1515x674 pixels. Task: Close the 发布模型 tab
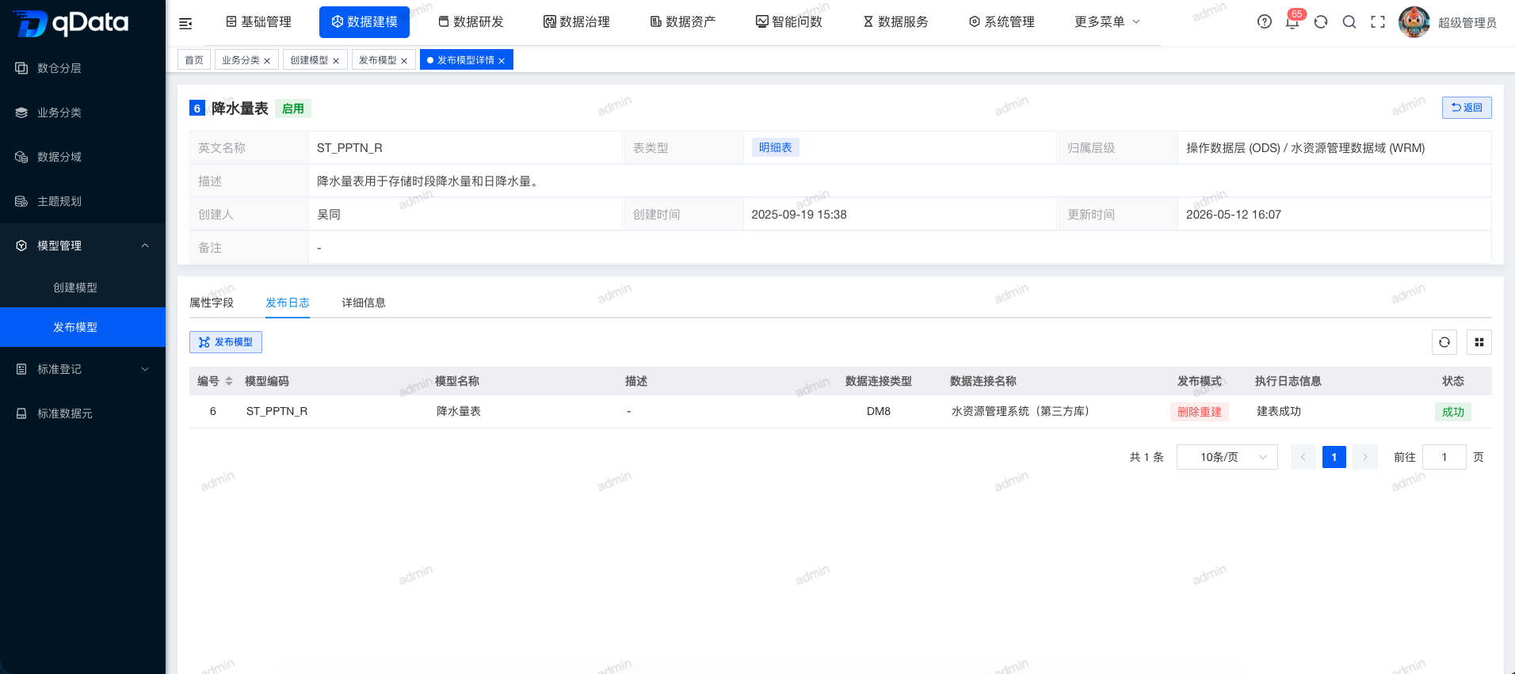[x=404, y=61]
